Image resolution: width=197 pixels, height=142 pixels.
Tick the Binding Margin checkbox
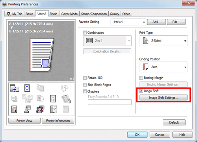[x=141, y=78]
